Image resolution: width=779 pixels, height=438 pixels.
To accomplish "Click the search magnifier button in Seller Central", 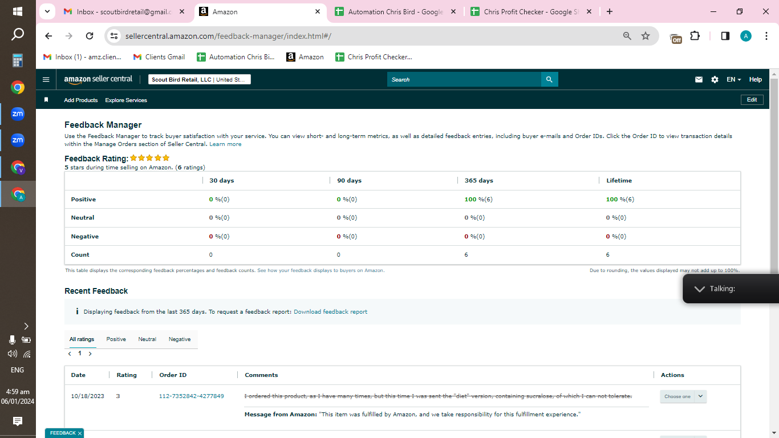I will pyautogui.click(x=549, y=80).
